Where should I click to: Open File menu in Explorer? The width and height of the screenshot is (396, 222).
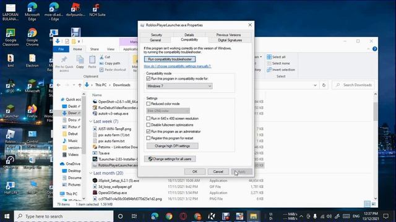[61, 49]
